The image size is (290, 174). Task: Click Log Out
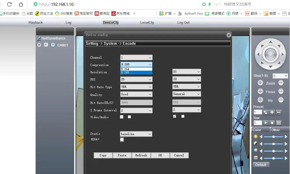[x=183, y=23]
